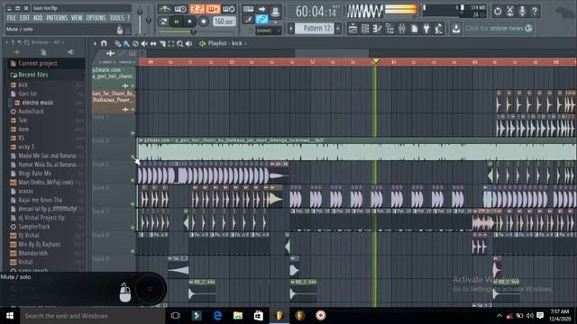This screenshot has height=324, width=577.
Task: Select the Slip tool in playlist toolbar
Action: (x=153, y=44)
